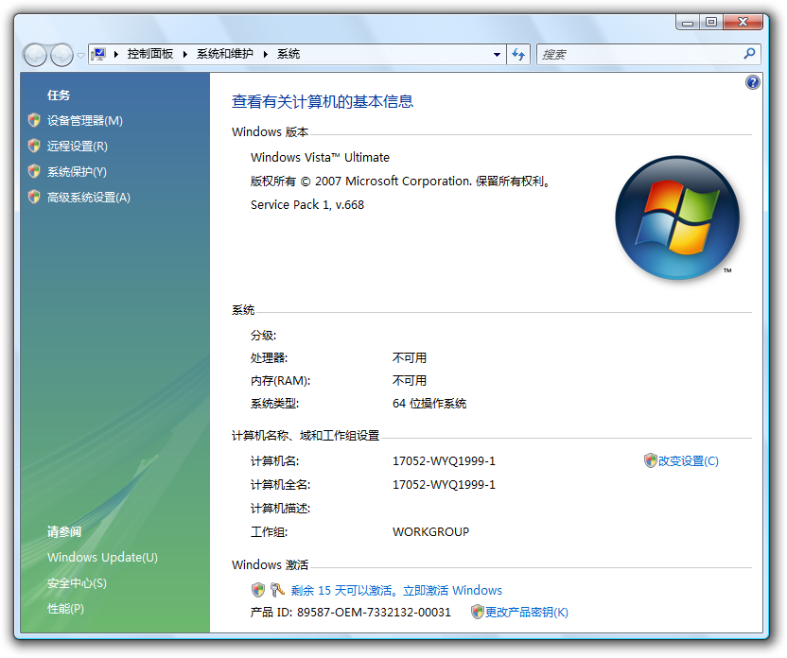Close the System window

pos(743,22)
